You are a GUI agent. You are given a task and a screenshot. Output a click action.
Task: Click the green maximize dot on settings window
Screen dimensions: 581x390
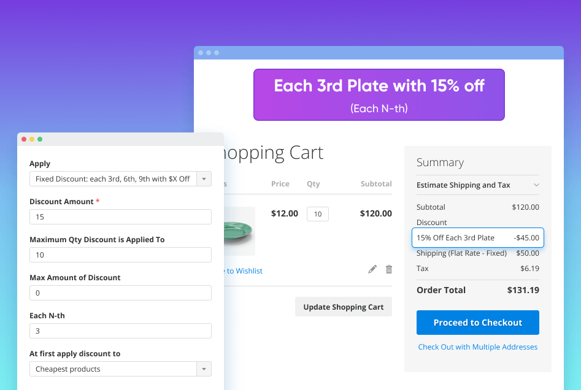(40, 139)
